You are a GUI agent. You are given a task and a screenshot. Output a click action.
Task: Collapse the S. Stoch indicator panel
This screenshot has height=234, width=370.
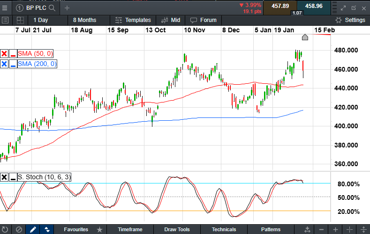point(13,177)
